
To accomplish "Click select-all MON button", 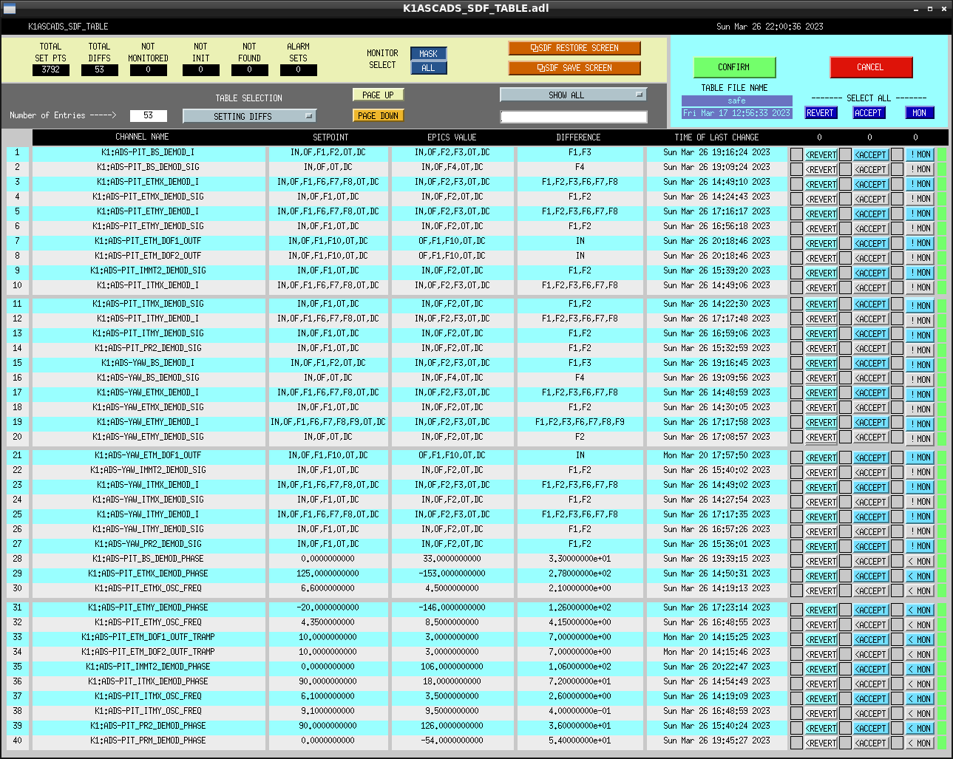I will point(920,113).
